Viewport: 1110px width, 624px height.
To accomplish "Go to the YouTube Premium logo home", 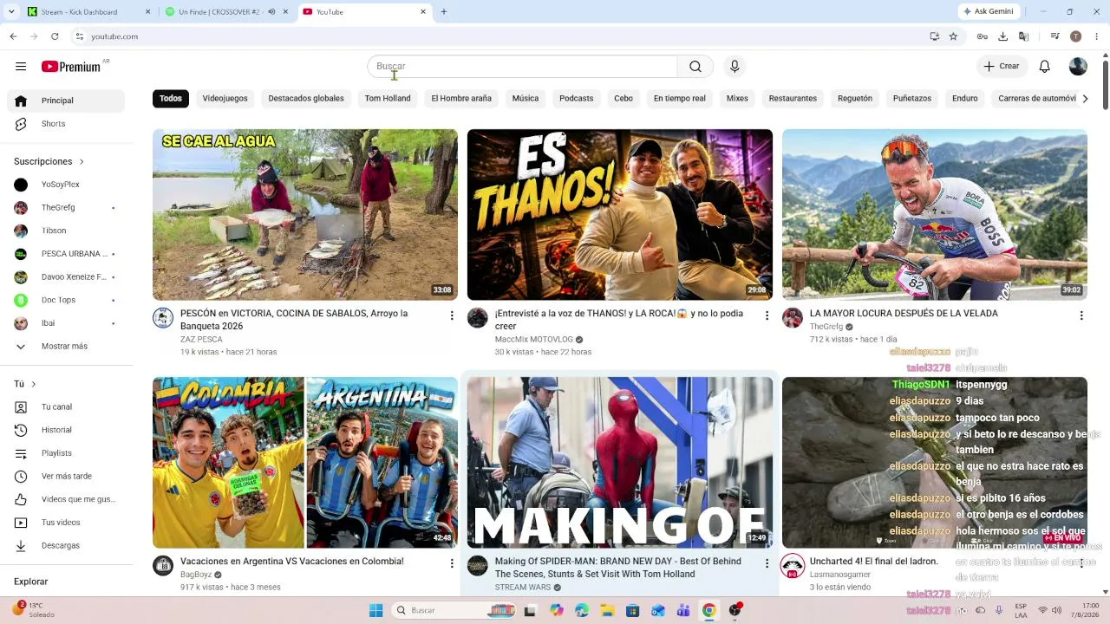I will tap(71, 67).
